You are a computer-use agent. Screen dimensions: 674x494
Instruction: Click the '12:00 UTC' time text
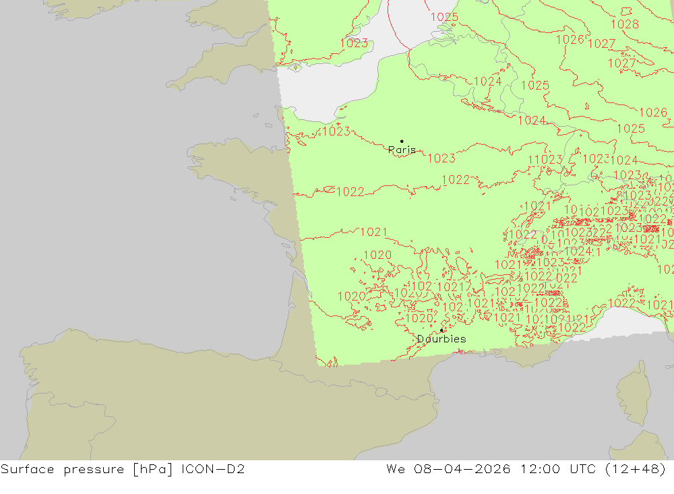558,468
